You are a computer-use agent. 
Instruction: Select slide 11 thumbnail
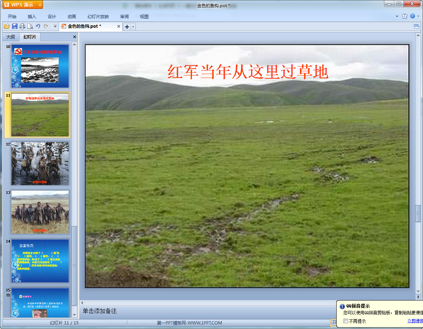(x=40, y=115)
